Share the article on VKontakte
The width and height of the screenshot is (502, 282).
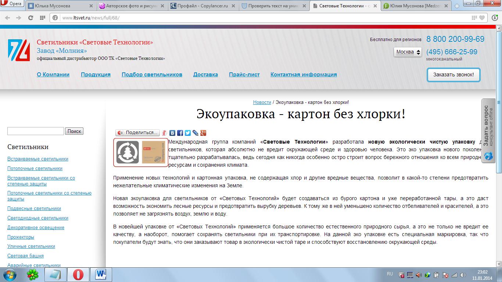[172, 133]
